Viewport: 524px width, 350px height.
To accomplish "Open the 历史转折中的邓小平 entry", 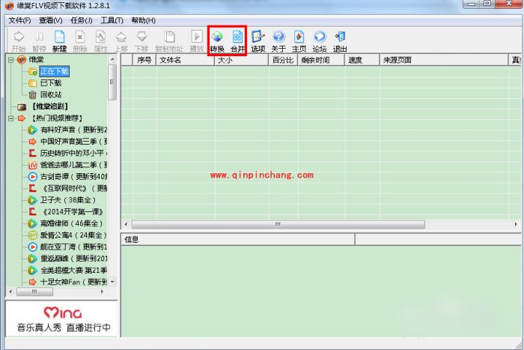I will 73,153.
